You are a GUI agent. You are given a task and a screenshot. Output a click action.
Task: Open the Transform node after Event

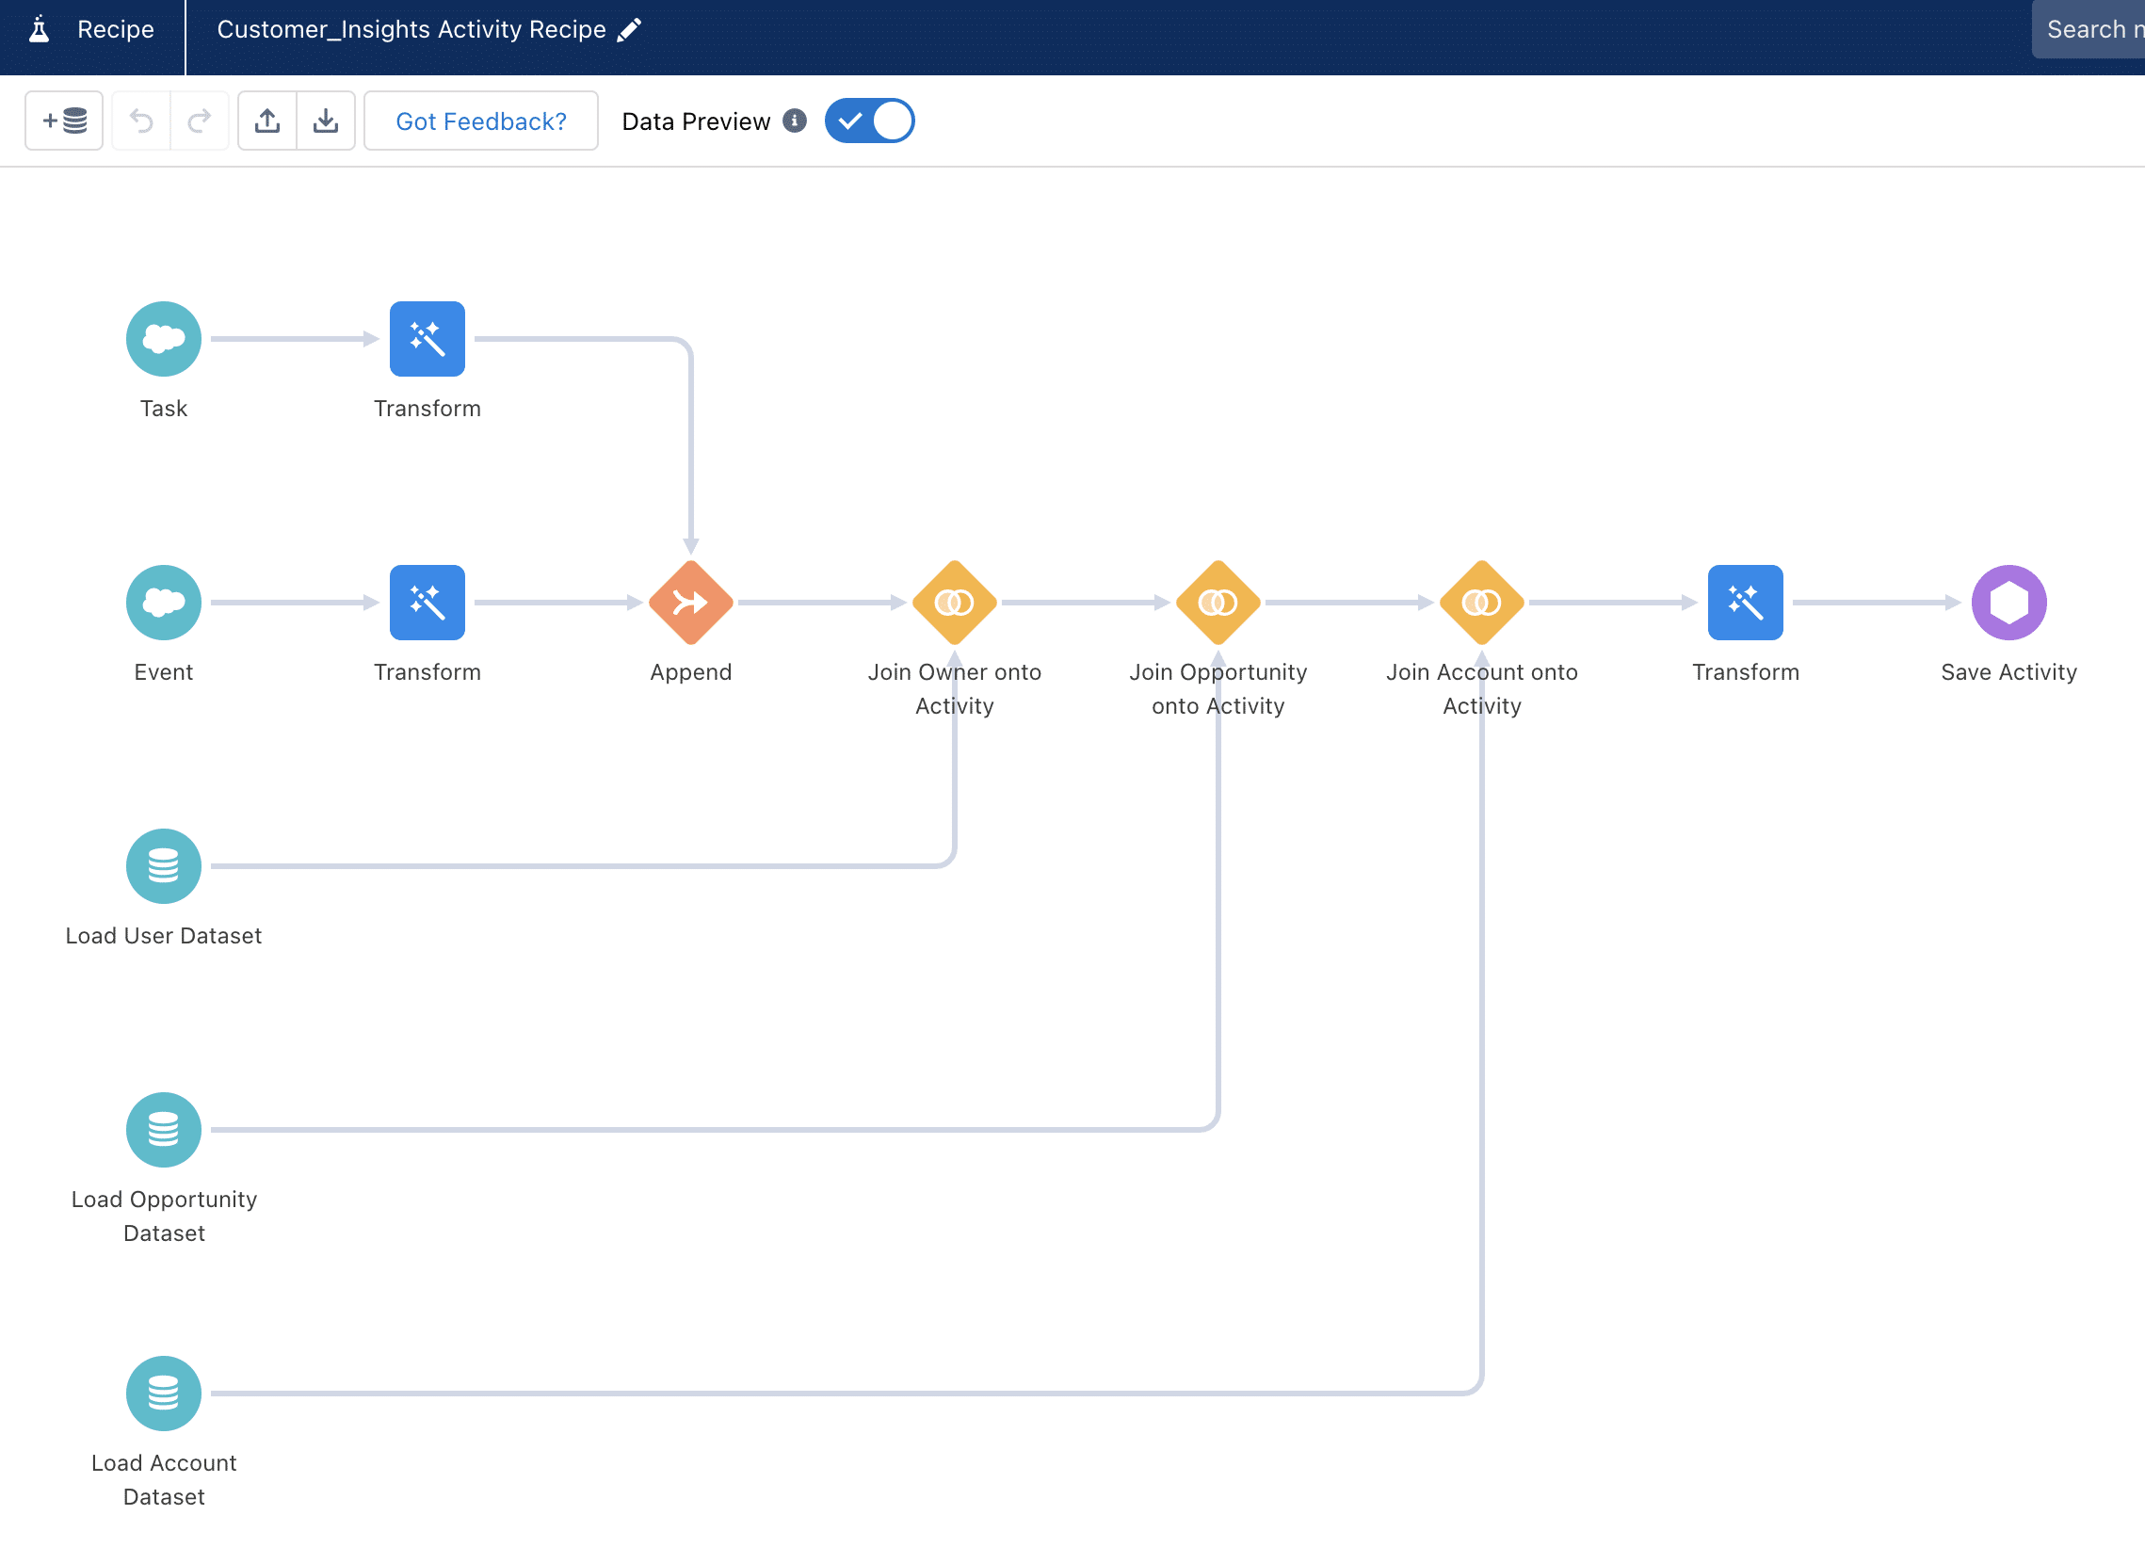click(427, 603)
